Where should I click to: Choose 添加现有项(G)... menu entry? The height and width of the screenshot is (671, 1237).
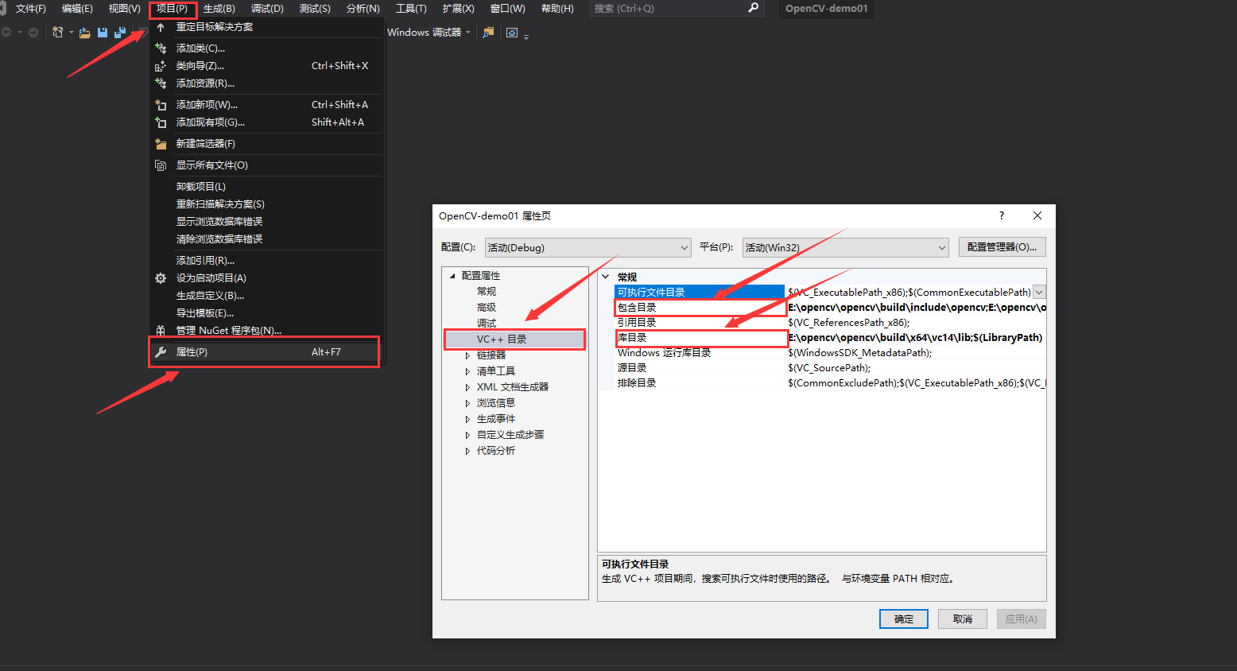(x=266, y=122)
